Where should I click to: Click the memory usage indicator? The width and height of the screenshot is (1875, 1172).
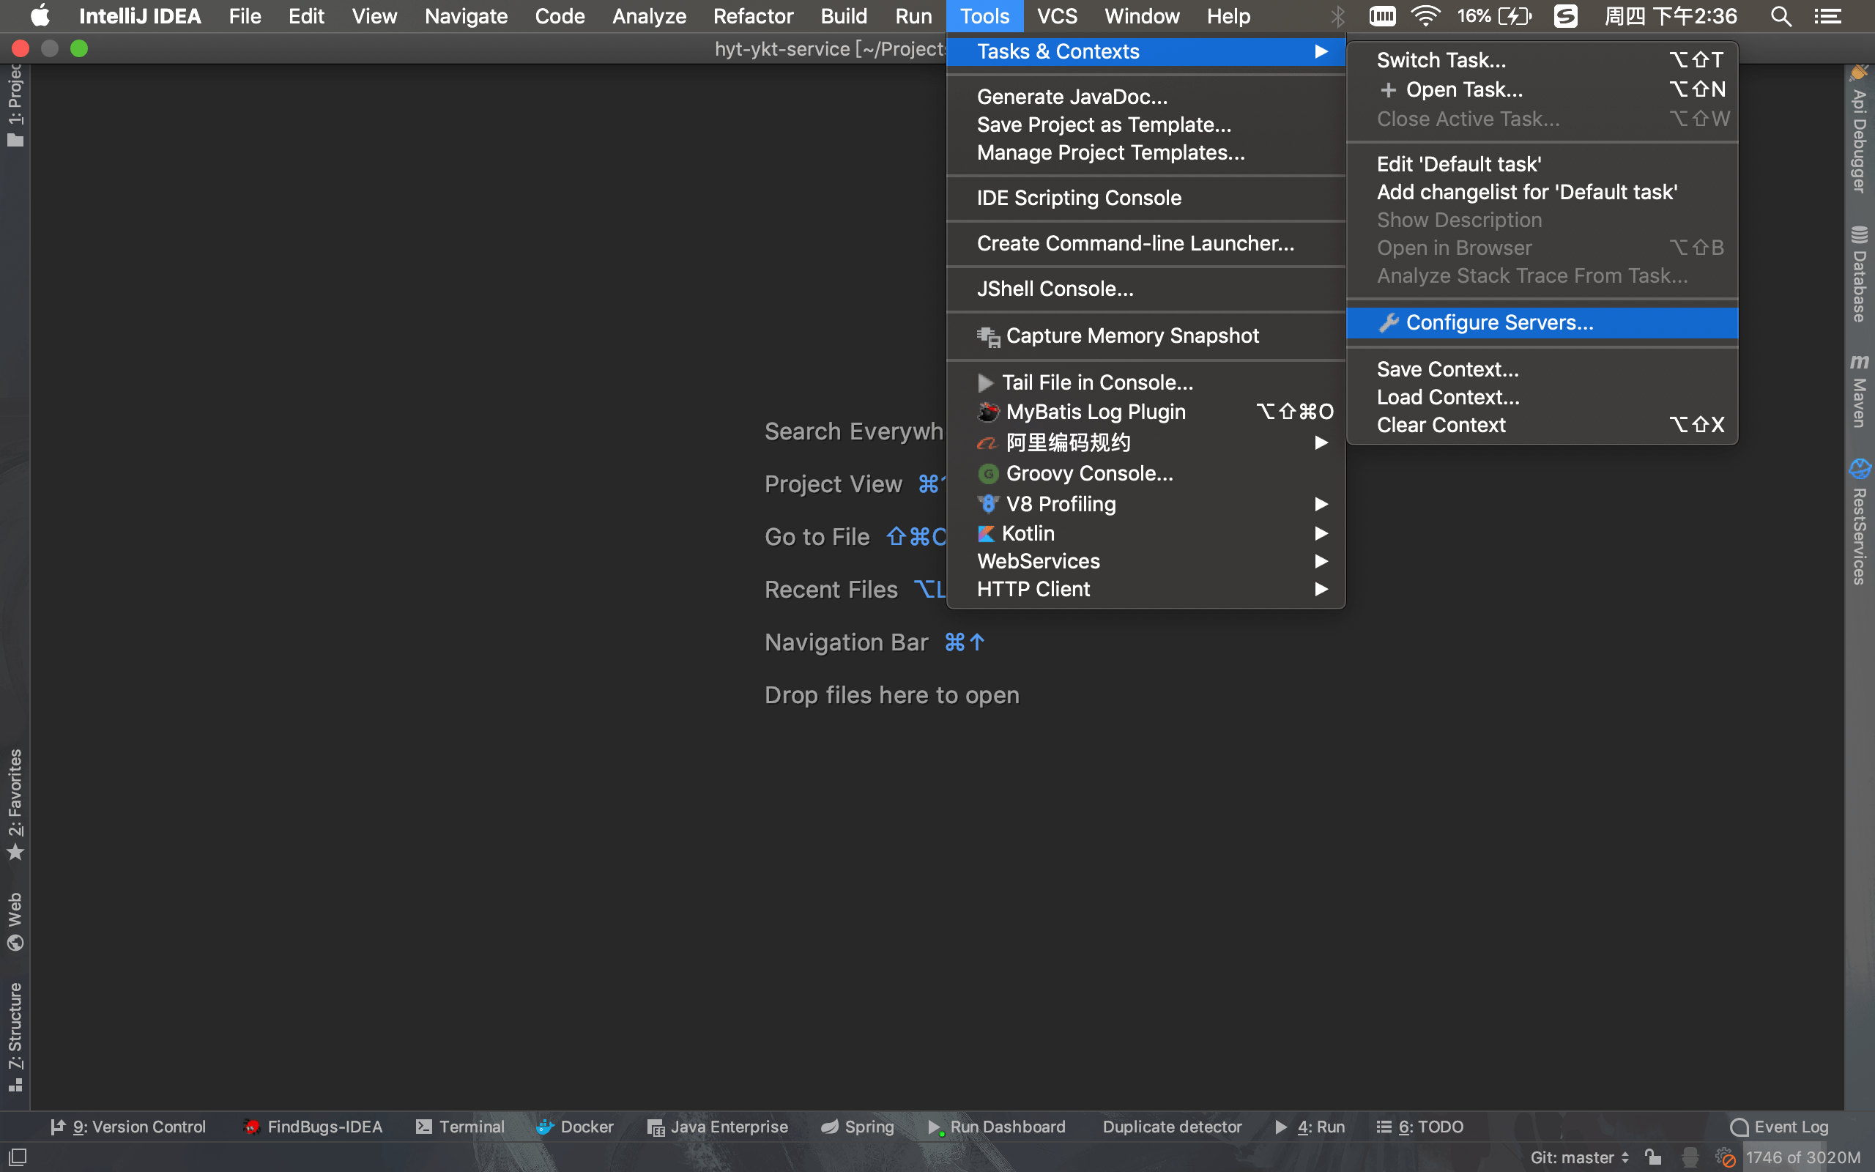1802,1157
